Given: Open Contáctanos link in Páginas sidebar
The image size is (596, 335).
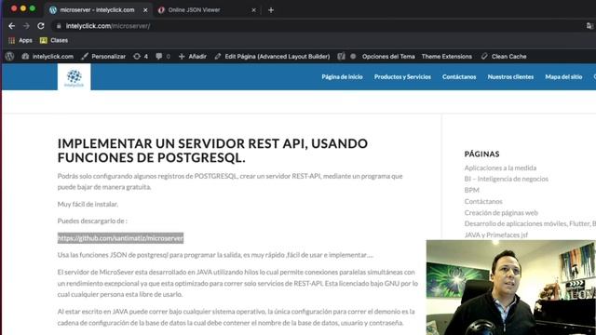Looking at the screenshot, I should (x=483, y=201).
